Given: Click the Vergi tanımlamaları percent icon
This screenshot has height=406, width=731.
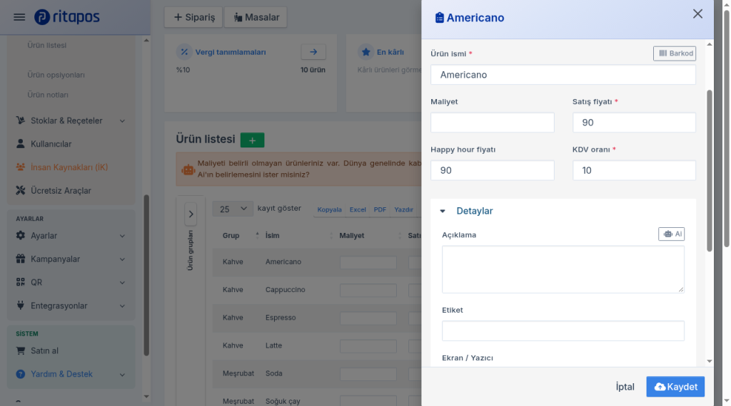Looking at the screenshot, I should (x=184, y=52).
